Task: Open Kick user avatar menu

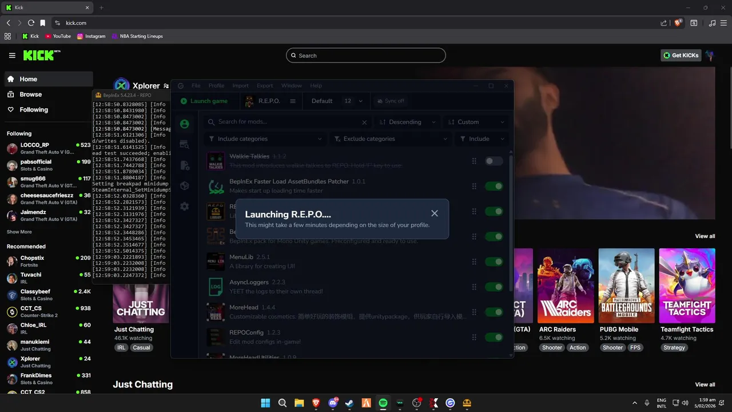Action: coord(710,56)
